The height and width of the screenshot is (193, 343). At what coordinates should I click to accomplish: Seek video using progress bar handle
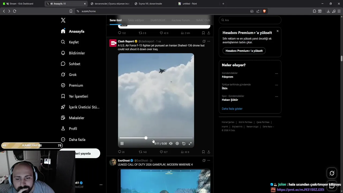(146, 138)
